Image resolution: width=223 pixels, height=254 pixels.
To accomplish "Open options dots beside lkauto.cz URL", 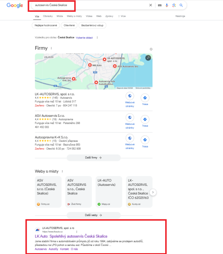I will (x=77, y=232).
